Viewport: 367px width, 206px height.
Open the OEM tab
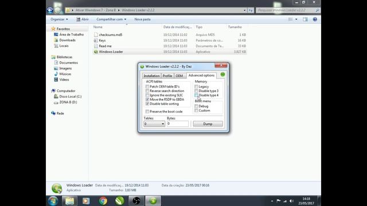[179, 76]
